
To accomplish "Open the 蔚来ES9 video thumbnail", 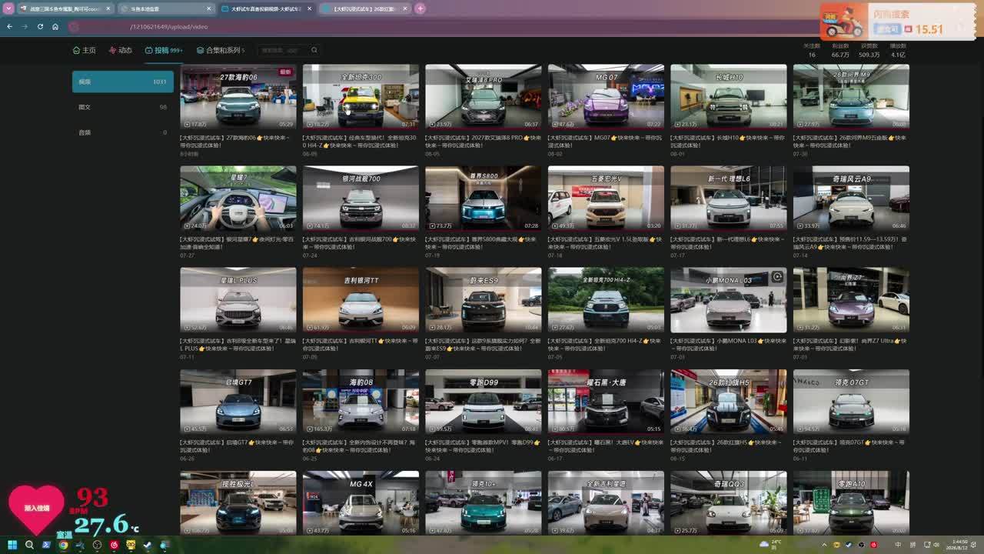I will 483,300.
